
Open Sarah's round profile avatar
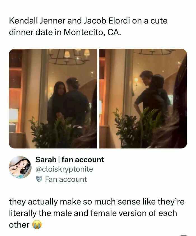click(x=20, y=167)
